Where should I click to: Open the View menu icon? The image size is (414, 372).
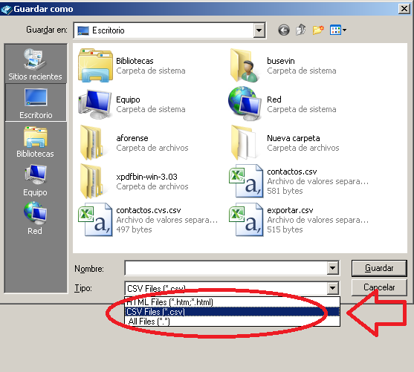click(x=338, y=30)
